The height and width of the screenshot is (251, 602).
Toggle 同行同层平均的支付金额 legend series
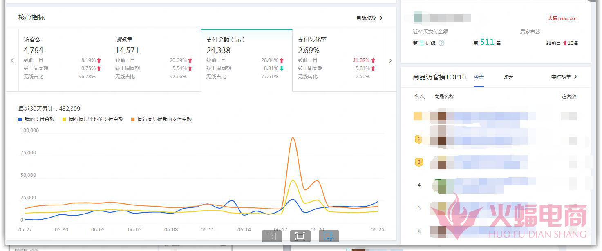click(x=92, y=119)
